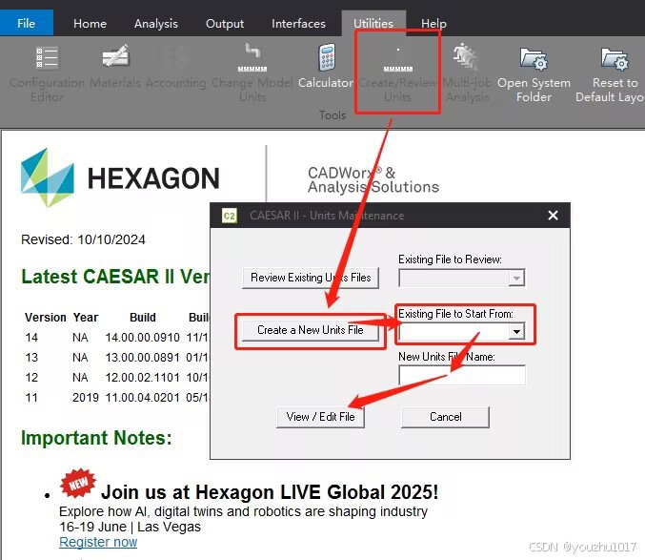
Task: Open the Materials tool
Action: 115,67
